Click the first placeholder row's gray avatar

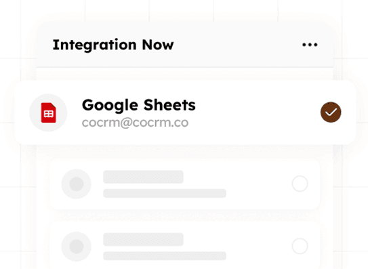(x=77, y=184)
